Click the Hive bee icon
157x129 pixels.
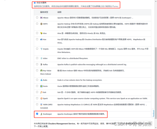pyautogui.click(x=41, y=33)
